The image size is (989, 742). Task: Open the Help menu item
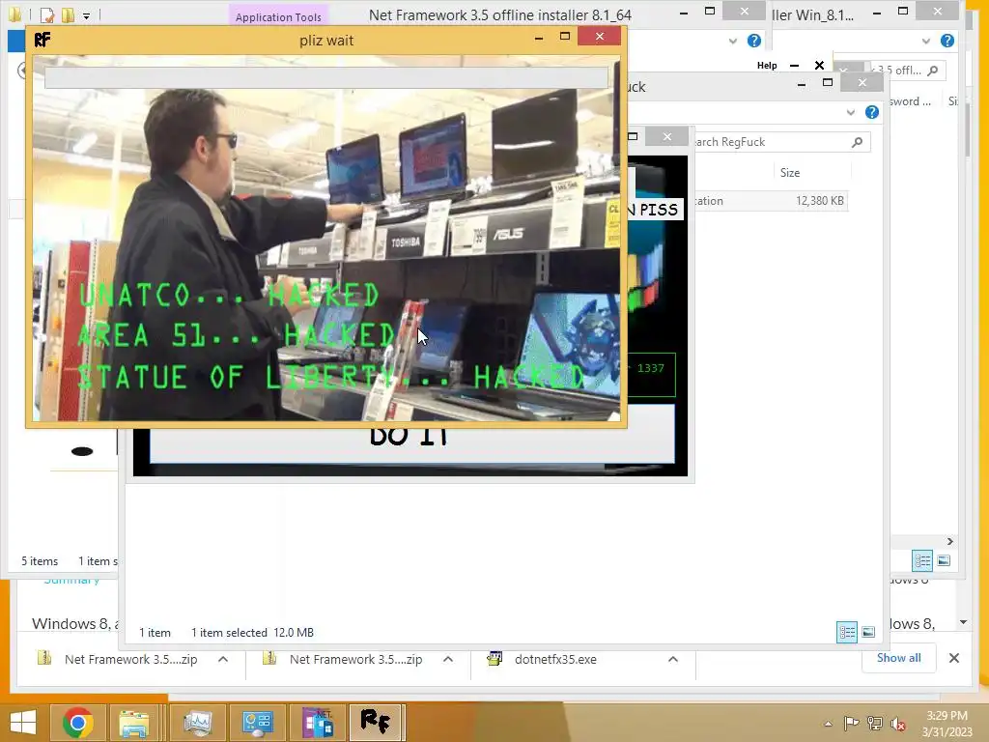(767, 65)
